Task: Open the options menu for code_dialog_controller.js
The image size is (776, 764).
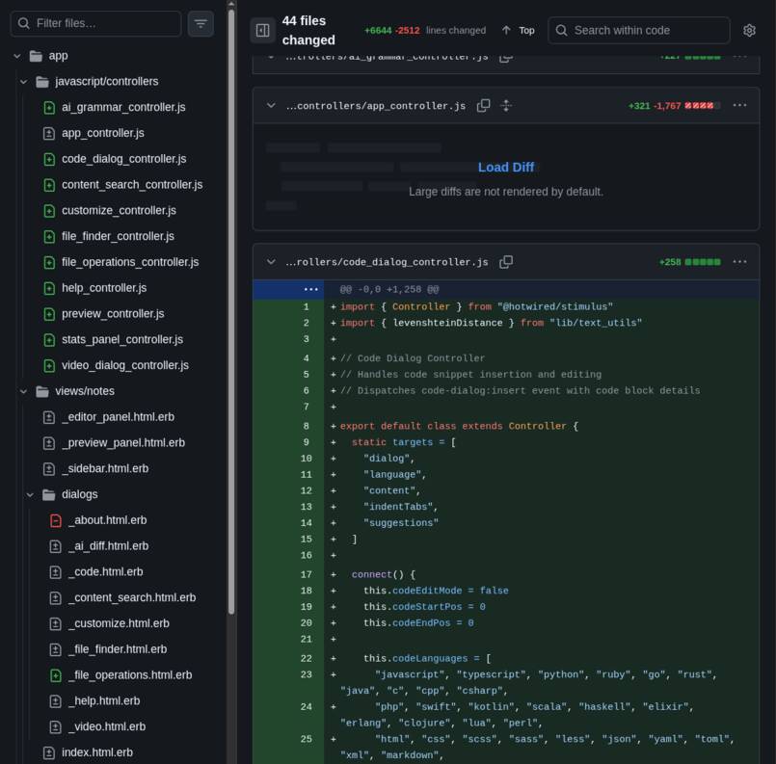Action: tap(739, 261)
